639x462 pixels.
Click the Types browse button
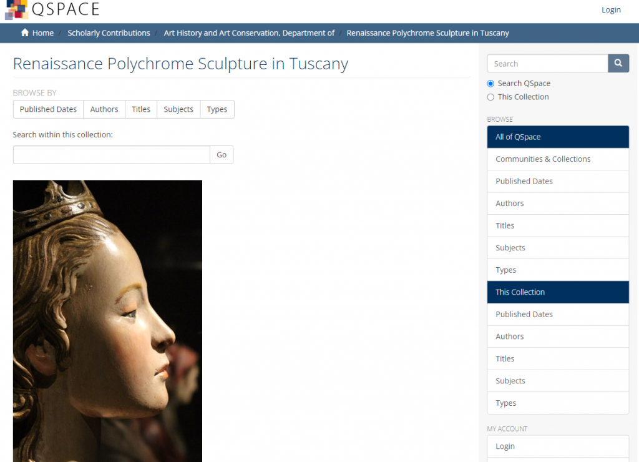(217, 109)
